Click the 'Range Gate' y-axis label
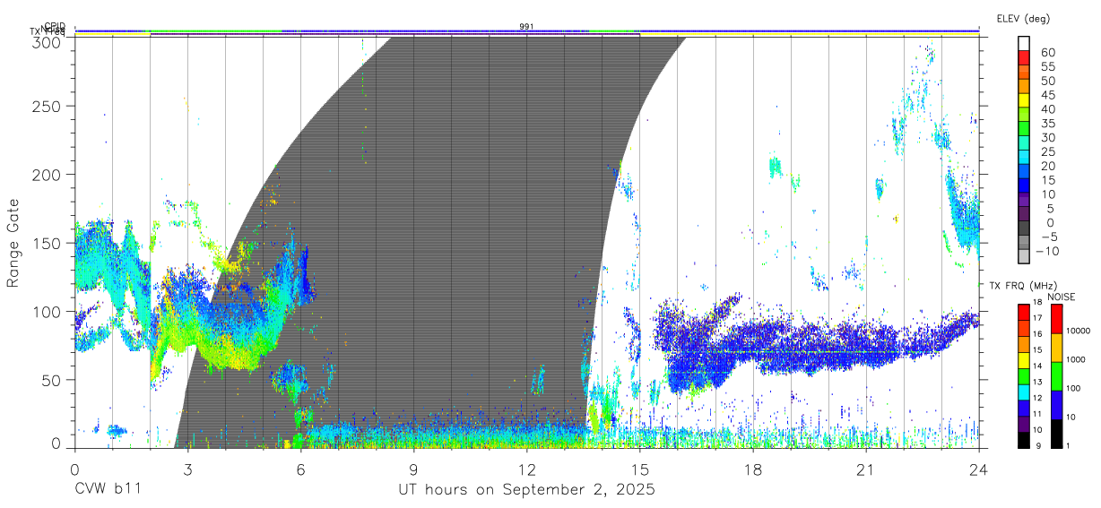Image resolution: width=1101 pixels, height=508 pixels. [x=14, y=244]
